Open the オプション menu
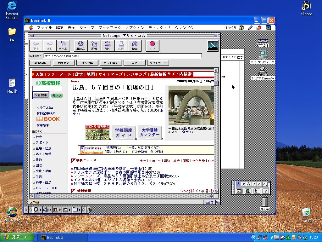Viewport: 322px width, 242px height. click(x=135, y=28)
